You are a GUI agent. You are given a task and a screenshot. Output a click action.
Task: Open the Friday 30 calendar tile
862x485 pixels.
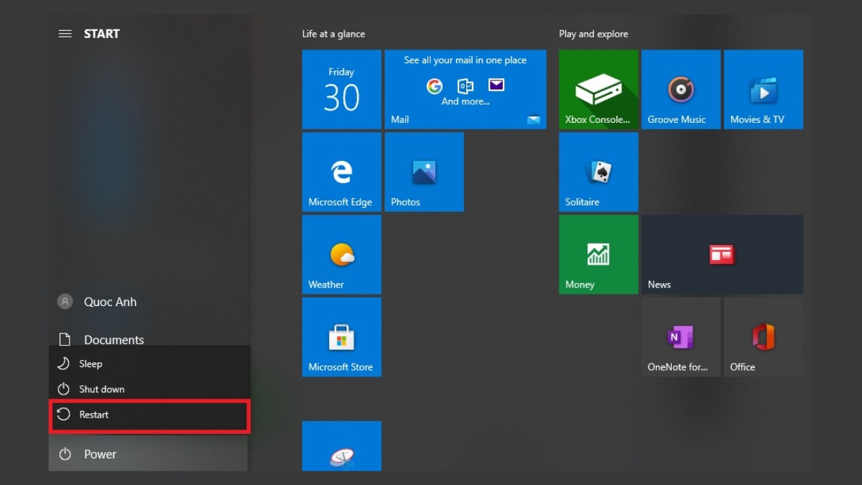coord(342,89)
